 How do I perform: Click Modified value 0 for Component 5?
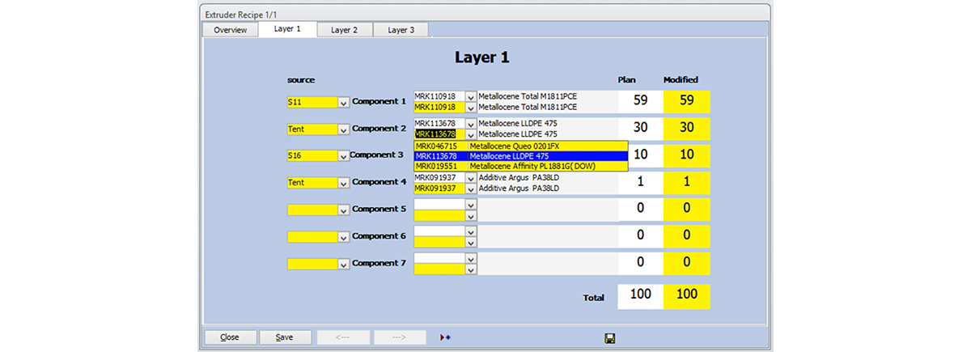click(687, 209)
